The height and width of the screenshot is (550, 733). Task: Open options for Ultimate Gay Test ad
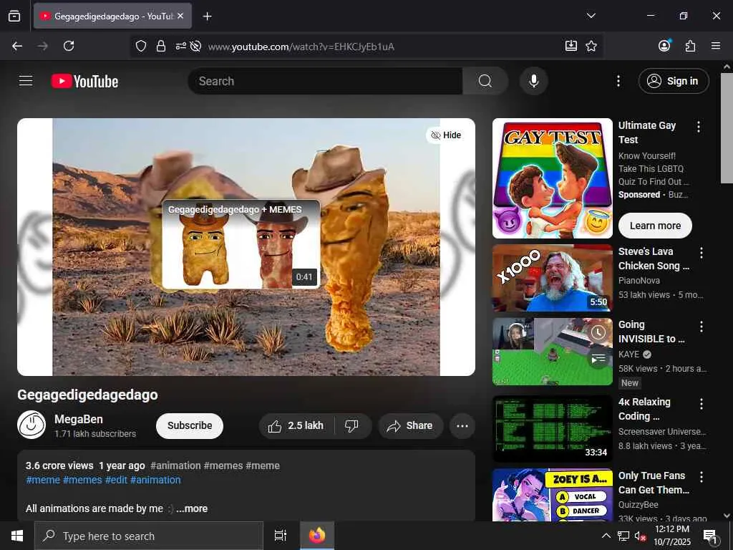699,127
